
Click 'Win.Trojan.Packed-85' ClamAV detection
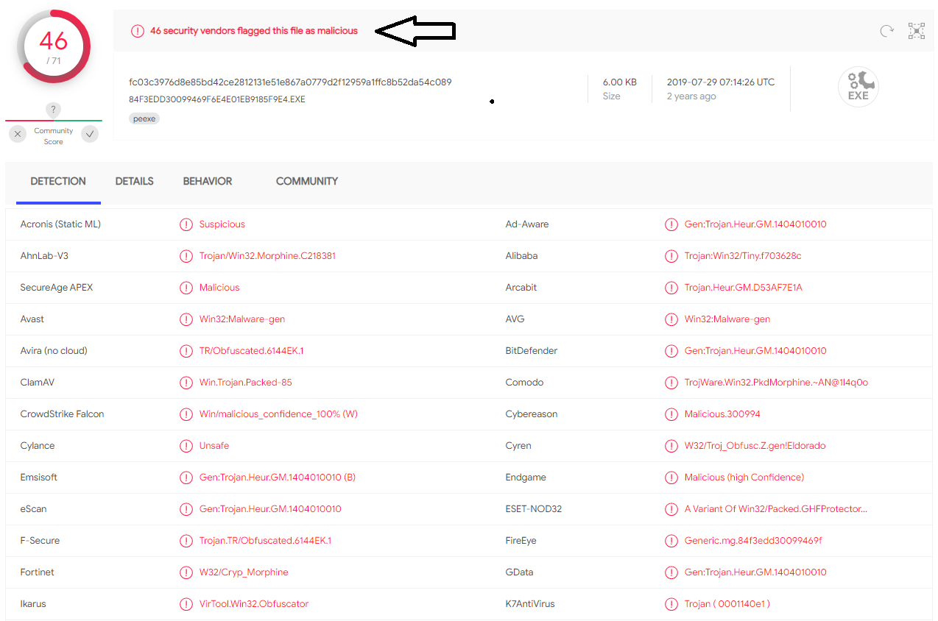click(245, 383)
